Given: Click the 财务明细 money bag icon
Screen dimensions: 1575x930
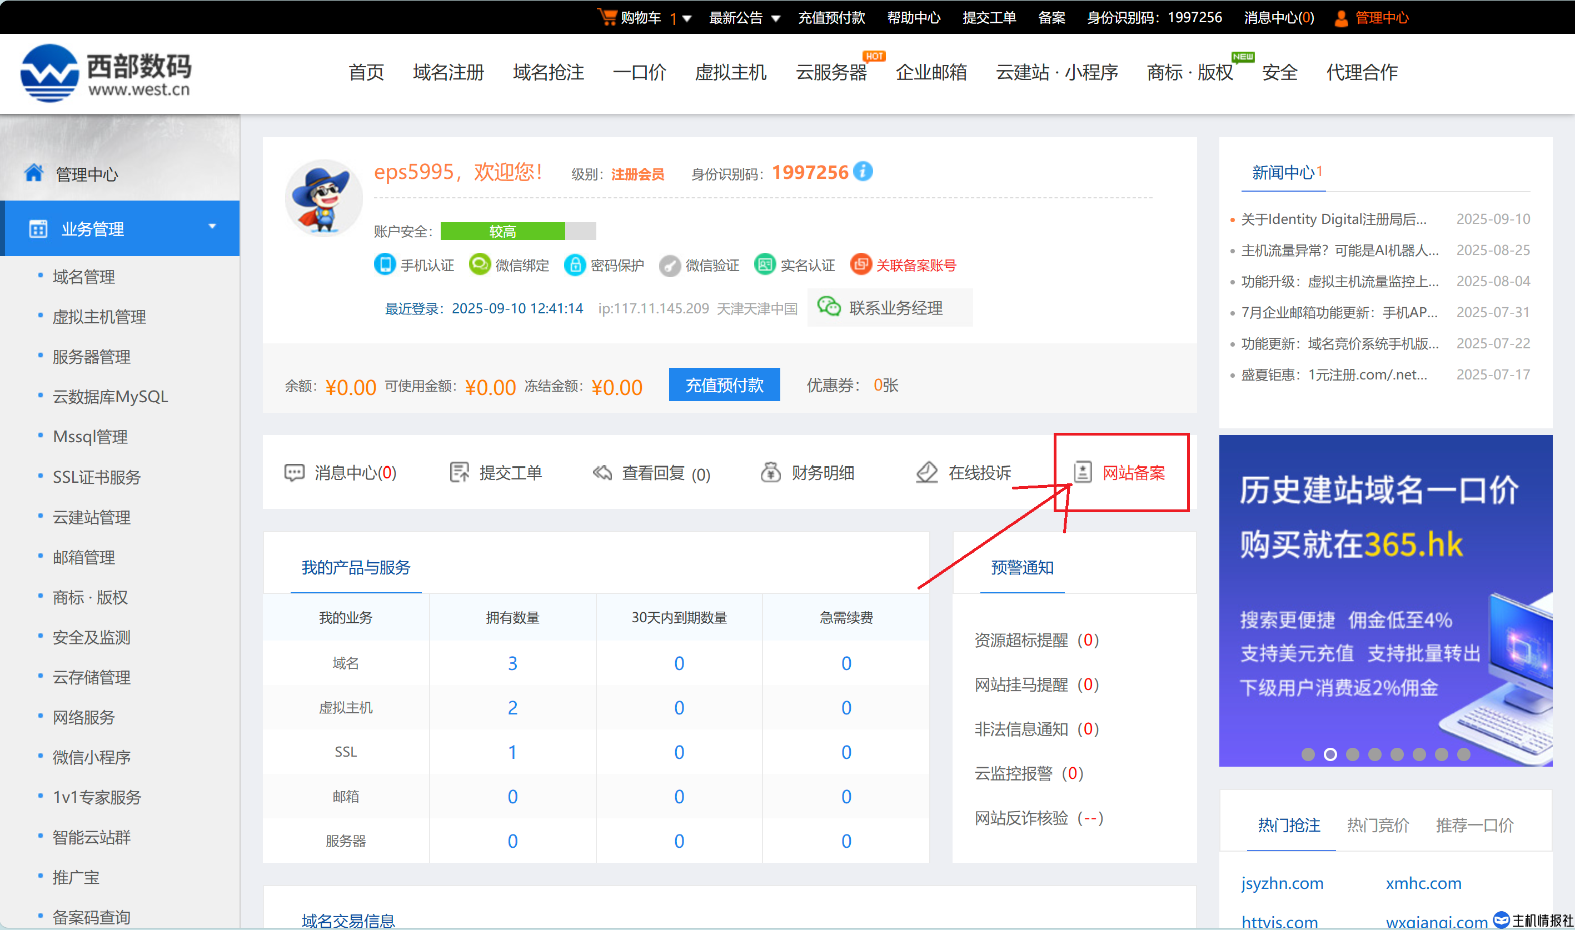Looking at the screenshot, I should [770, 472].
